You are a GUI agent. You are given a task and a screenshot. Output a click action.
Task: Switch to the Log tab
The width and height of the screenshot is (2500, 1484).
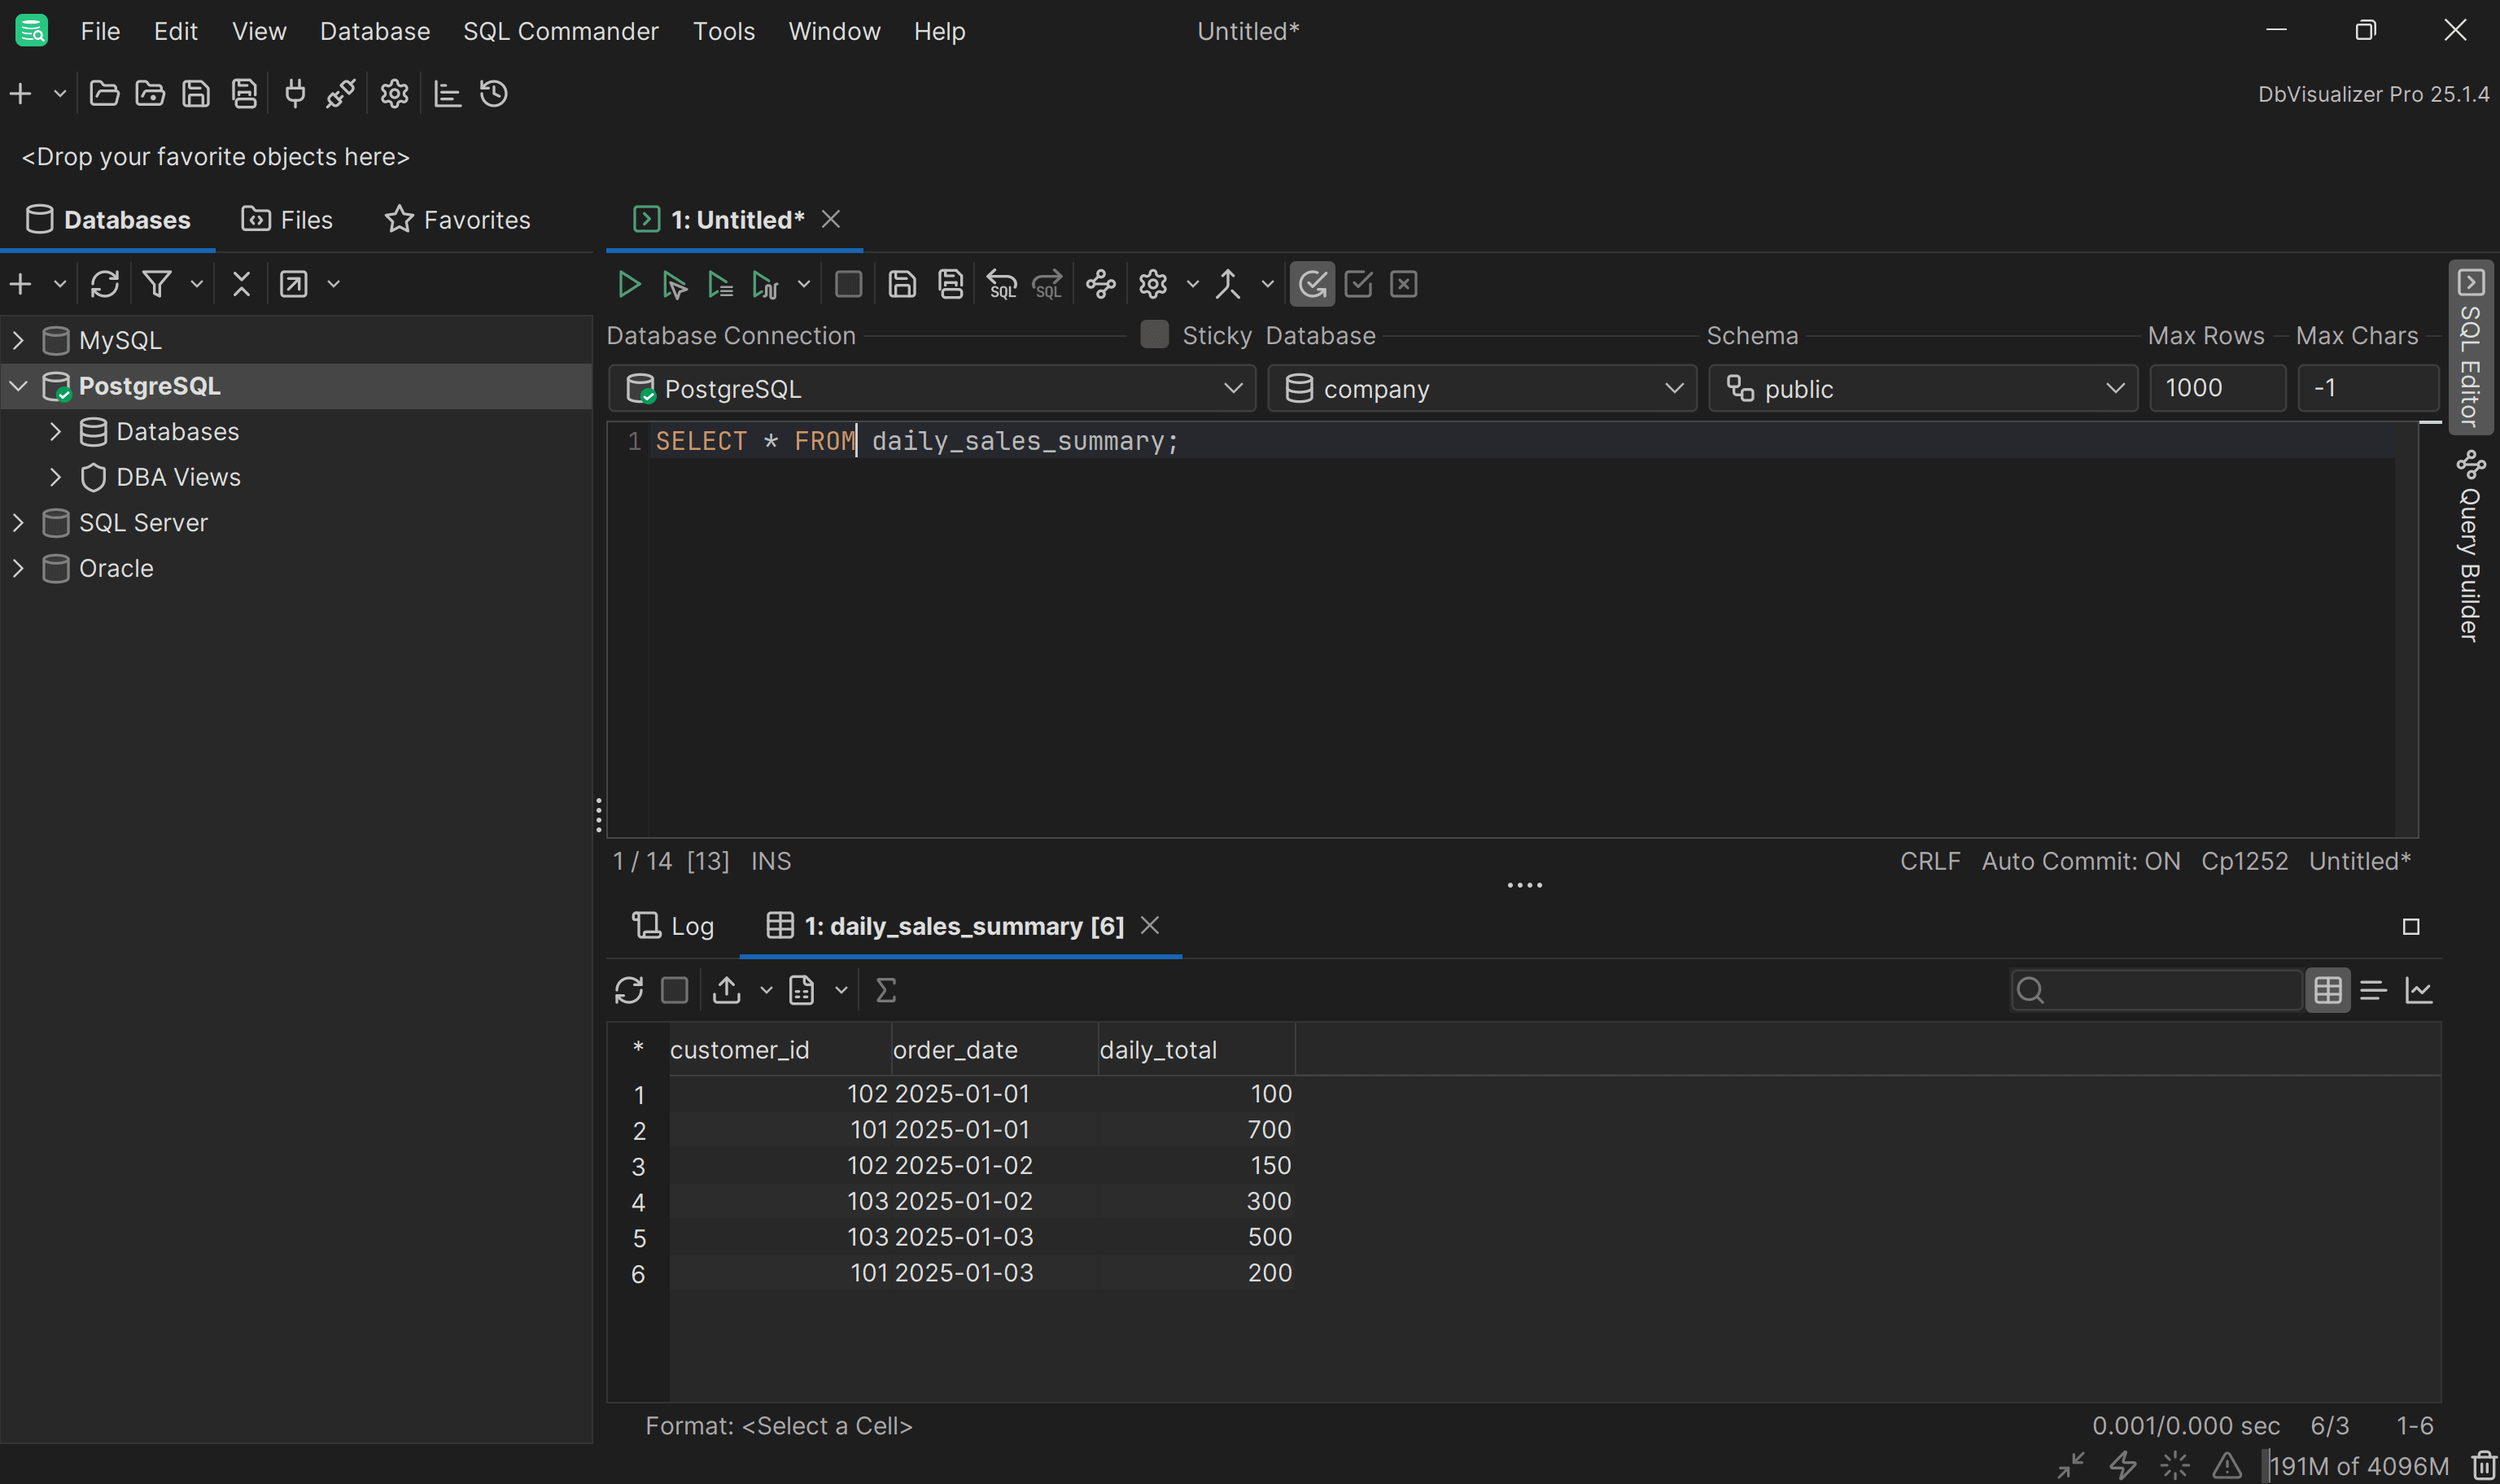click(x=673, y=926)
